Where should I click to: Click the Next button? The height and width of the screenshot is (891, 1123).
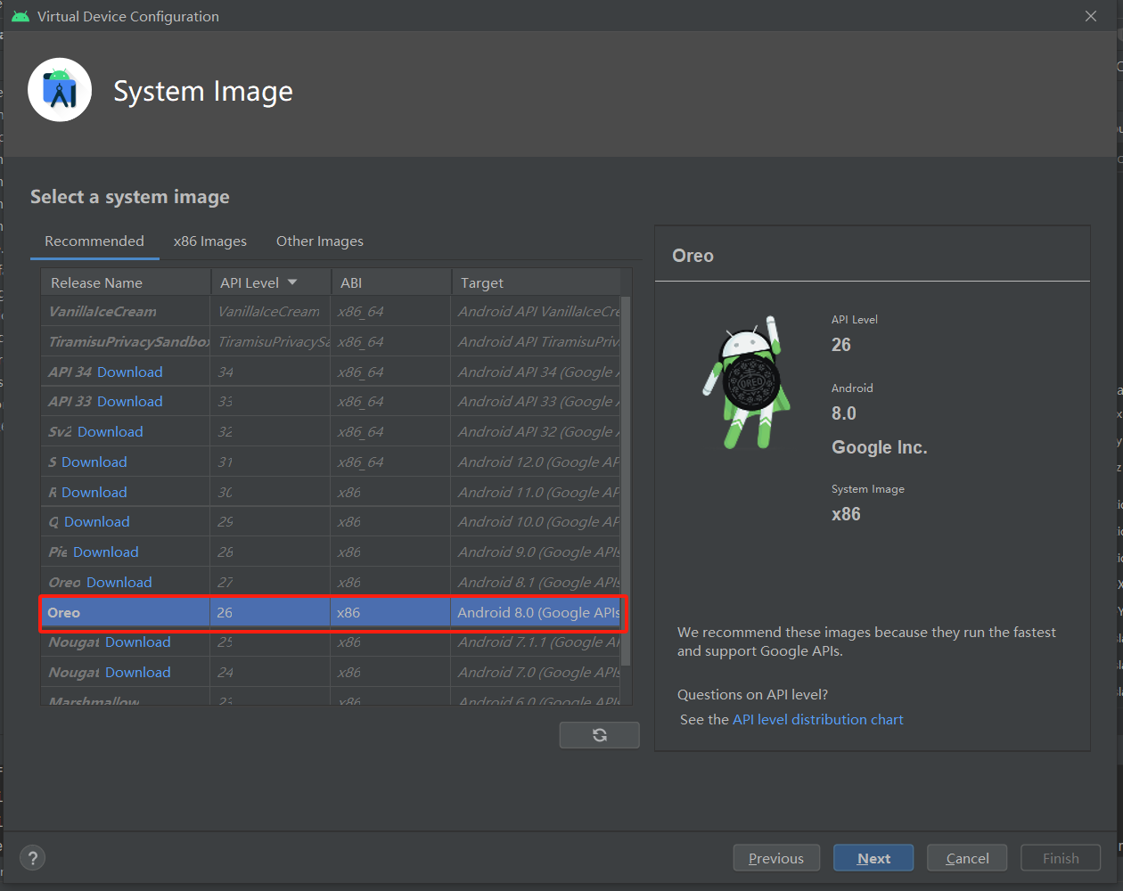pyautogui.click(x=873, y=858)
